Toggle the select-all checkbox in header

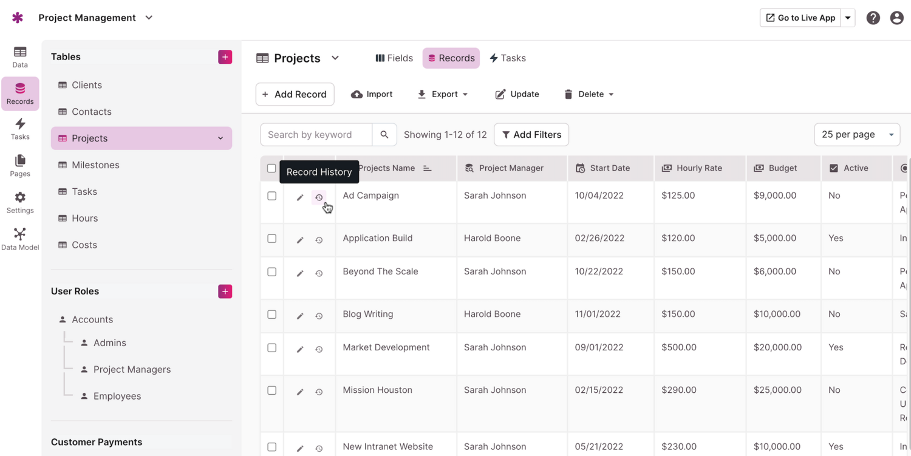click(271, 168)
